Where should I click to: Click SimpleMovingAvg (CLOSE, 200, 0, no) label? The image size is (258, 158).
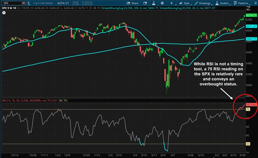coord(124,8)
